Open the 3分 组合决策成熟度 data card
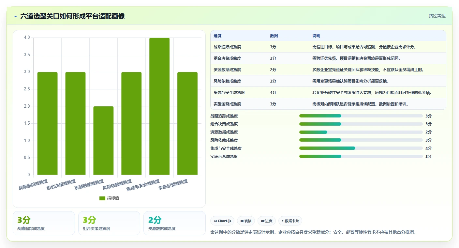 109,223
